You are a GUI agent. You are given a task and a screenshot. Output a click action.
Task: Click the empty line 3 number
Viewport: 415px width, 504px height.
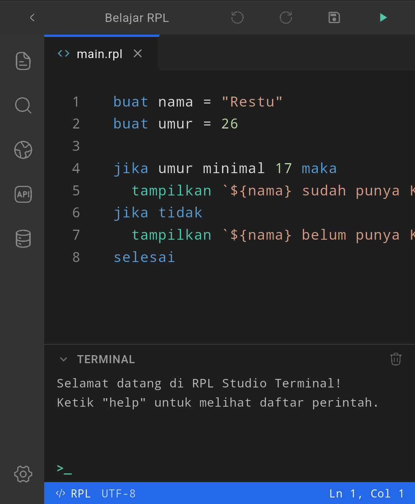click(76, 146)
